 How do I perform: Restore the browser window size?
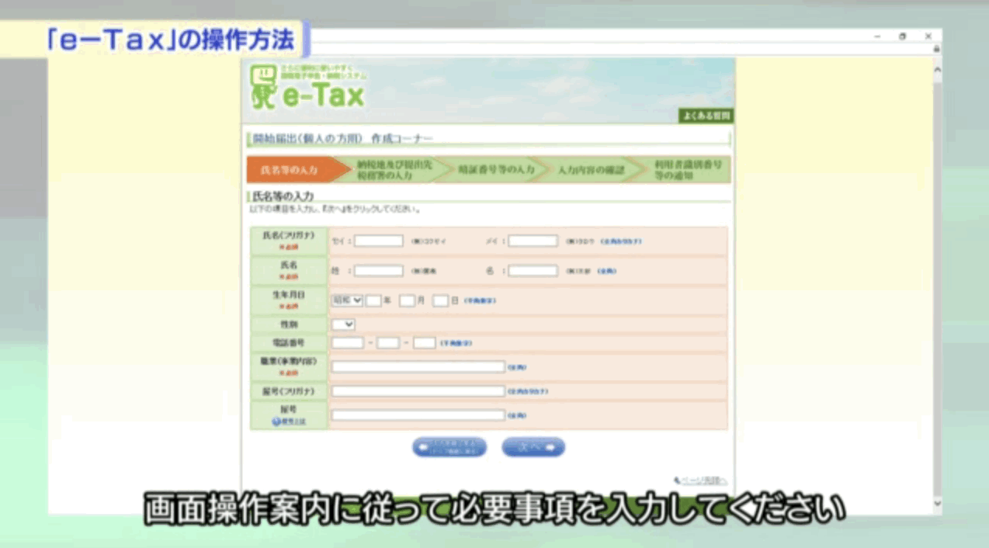903,36
